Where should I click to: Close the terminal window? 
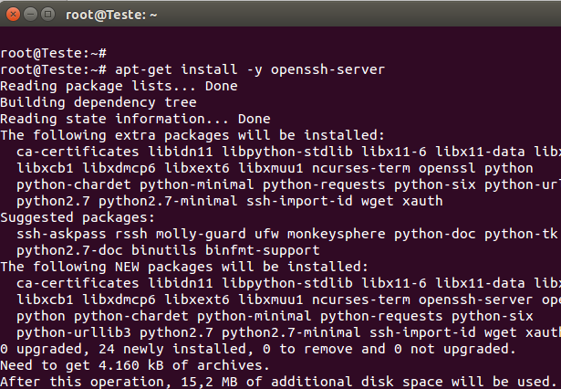[x=12, y=15]
